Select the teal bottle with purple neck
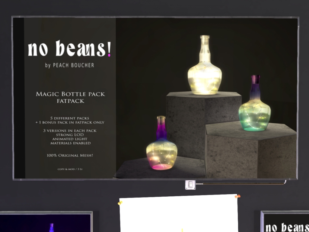This screenshot has height=232, width=309. click(254, 112)
